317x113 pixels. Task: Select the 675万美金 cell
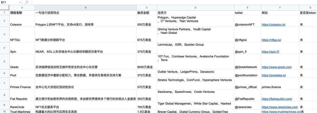147,34
